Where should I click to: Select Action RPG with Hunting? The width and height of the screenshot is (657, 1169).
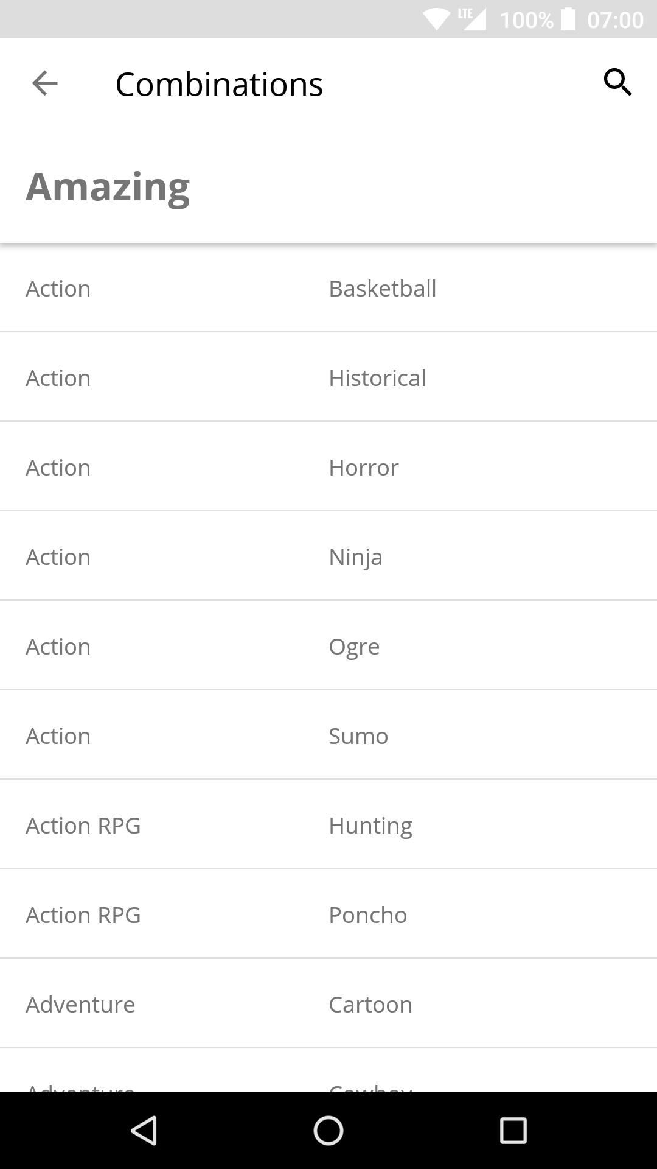click(328, 826)
